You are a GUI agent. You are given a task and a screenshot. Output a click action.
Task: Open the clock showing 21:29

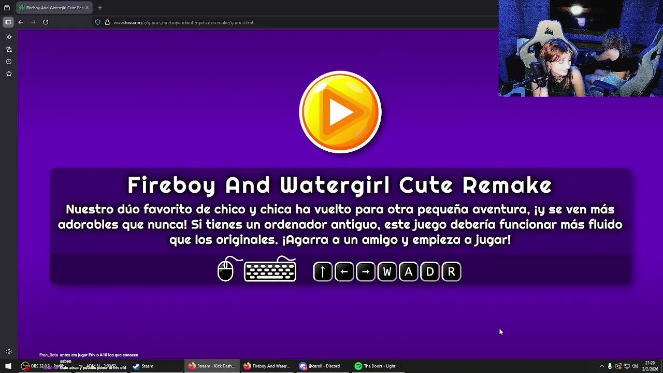click(650, 366)
